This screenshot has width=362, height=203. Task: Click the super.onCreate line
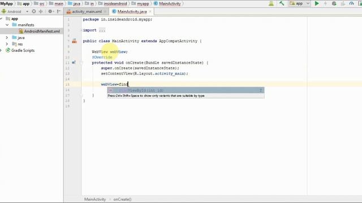[x=140, y=68]
